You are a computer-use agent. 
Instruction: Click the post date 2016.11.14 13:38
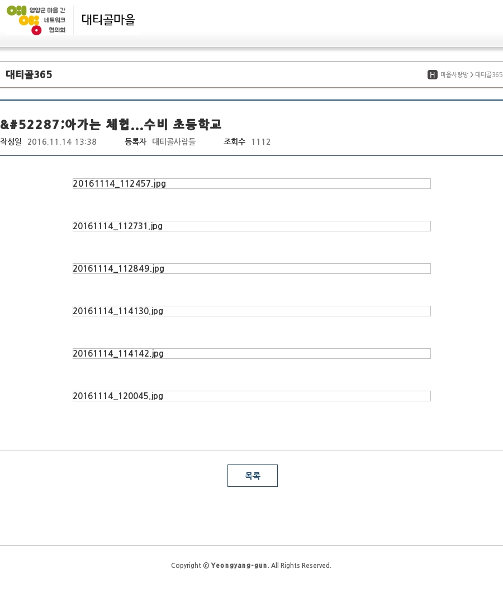62,142
